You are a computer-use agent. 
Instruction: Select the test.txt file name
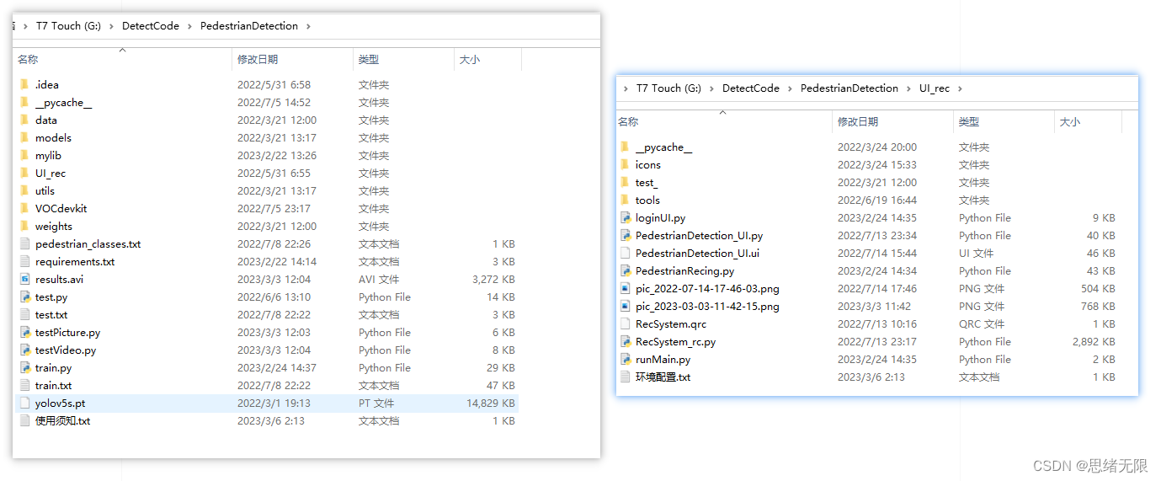pyautogui.click(x=51, y=314)
